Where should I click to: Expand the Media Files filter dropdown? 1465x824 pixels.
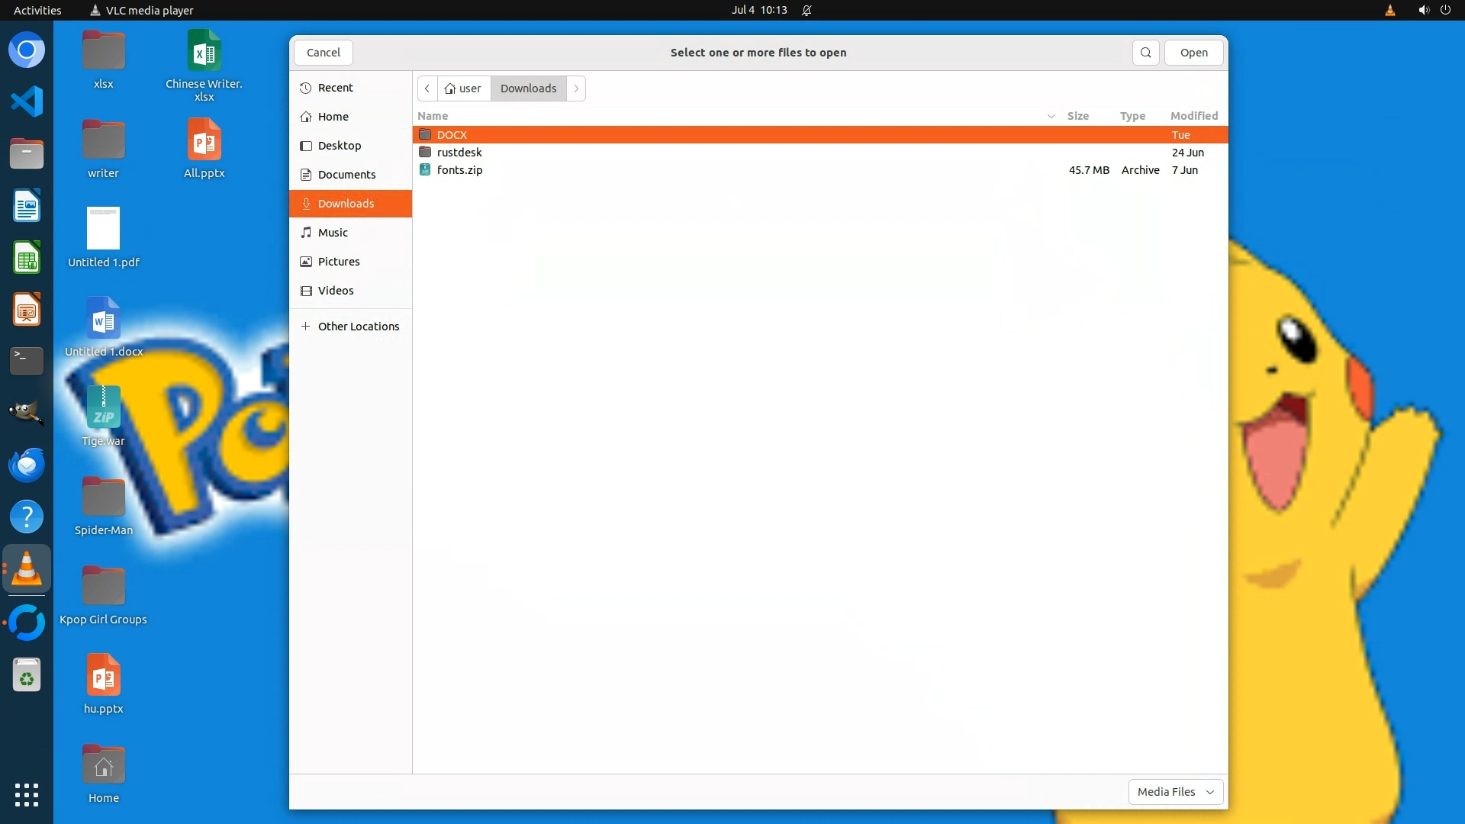(1175, 792)
